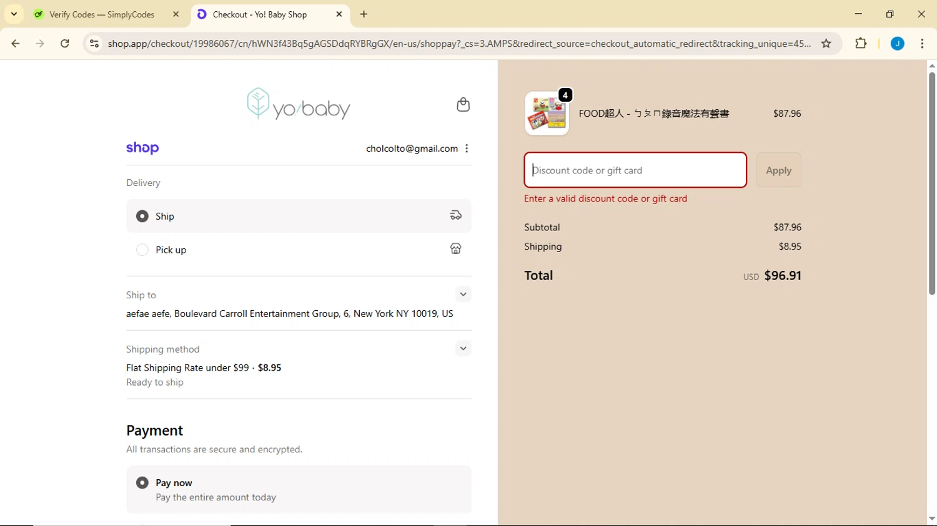The height and width of the screenshot is (526, 937).
Task: Switch to Checkout Yo! Baby Shop tab
Action: coord(270,14)
